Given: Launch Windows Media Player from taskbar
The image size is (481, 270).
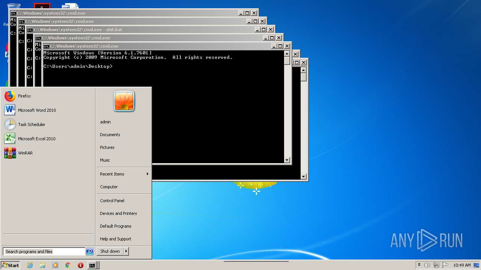Looking at the screenshot, I should click(x=55, y=265).
